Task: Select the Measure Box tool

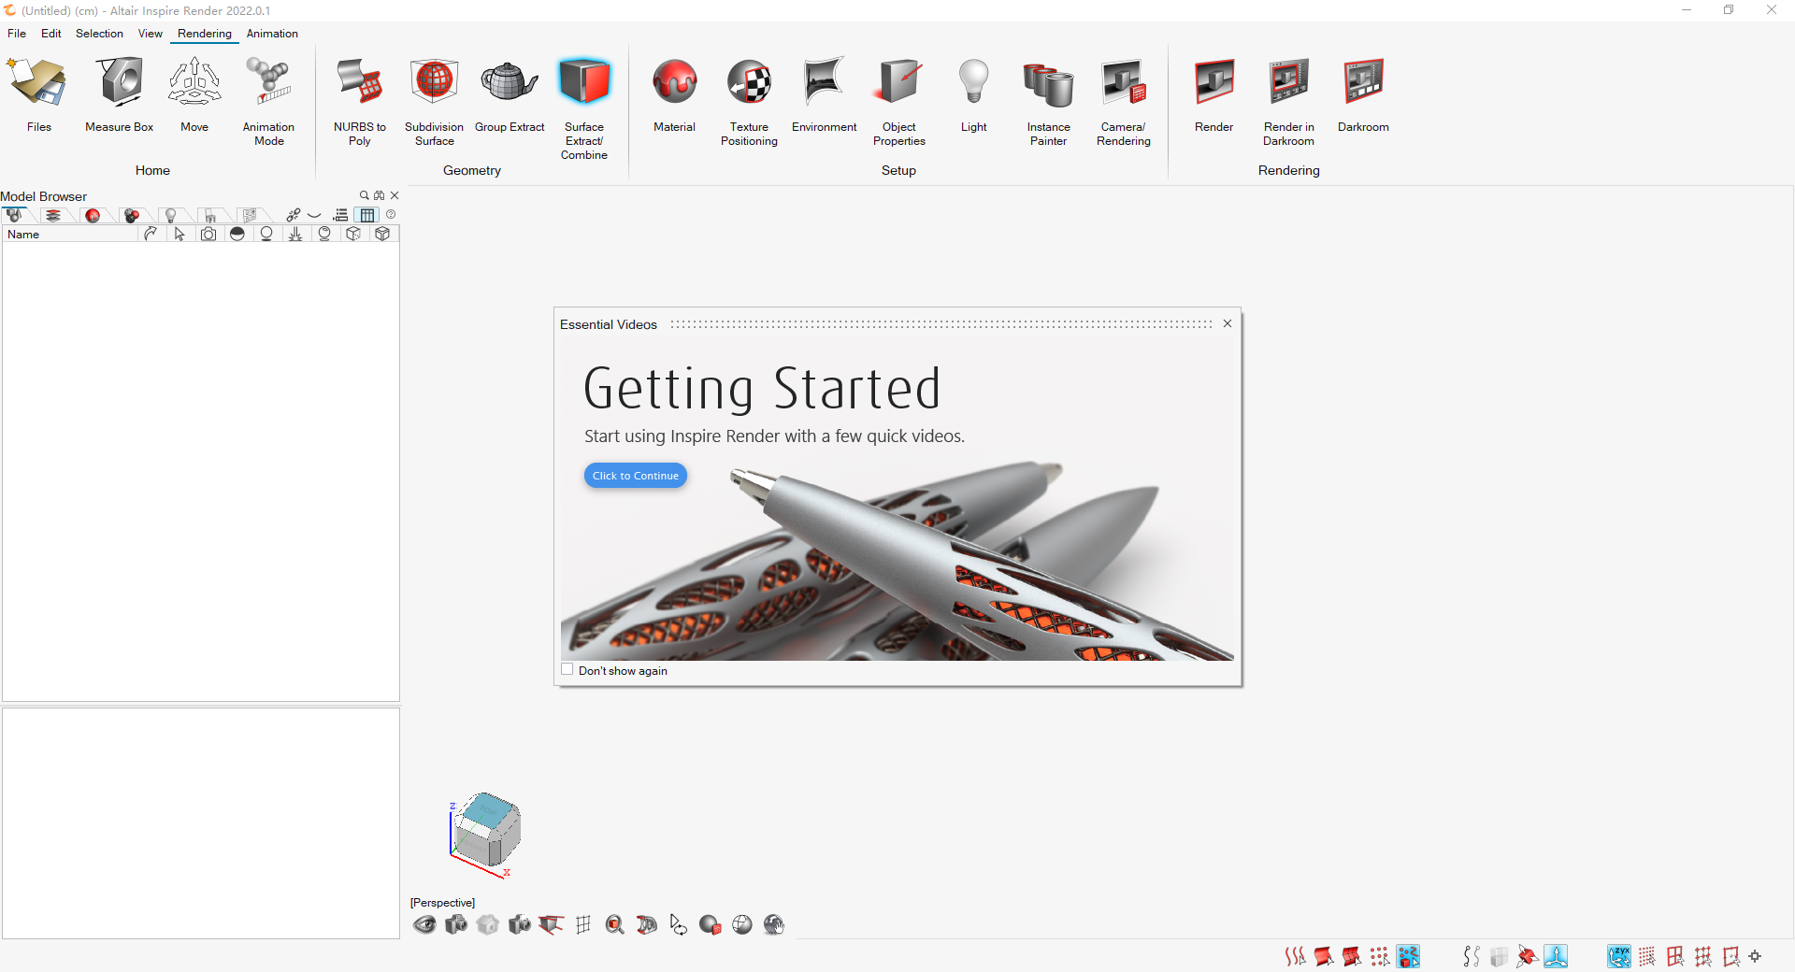Action: tap(120, 93)
